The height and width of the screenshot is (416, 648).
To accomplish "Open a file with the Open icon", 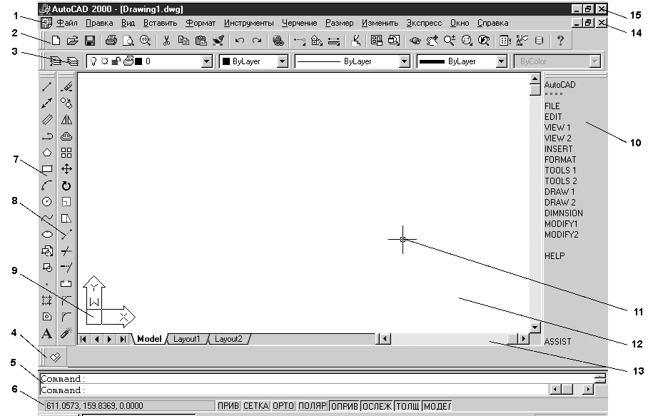I will (x=73, y=41).
